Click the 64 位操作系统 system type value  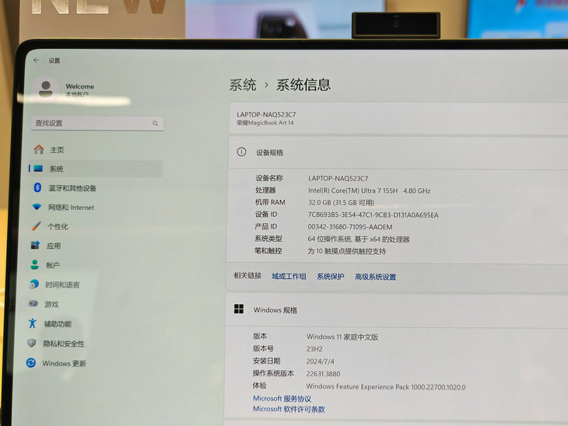click(358, 239)
